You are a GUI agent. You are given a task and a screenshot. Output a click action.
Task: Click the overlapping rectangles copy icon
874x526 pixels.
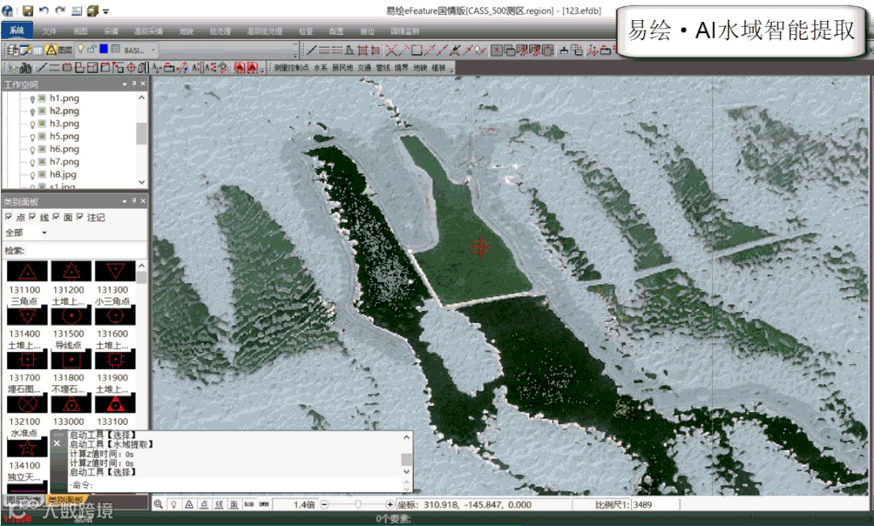click(x=509, y=51)
